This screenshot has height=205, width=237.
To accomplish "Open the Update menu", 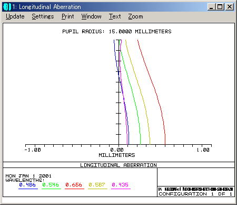I will pos(15,16).
